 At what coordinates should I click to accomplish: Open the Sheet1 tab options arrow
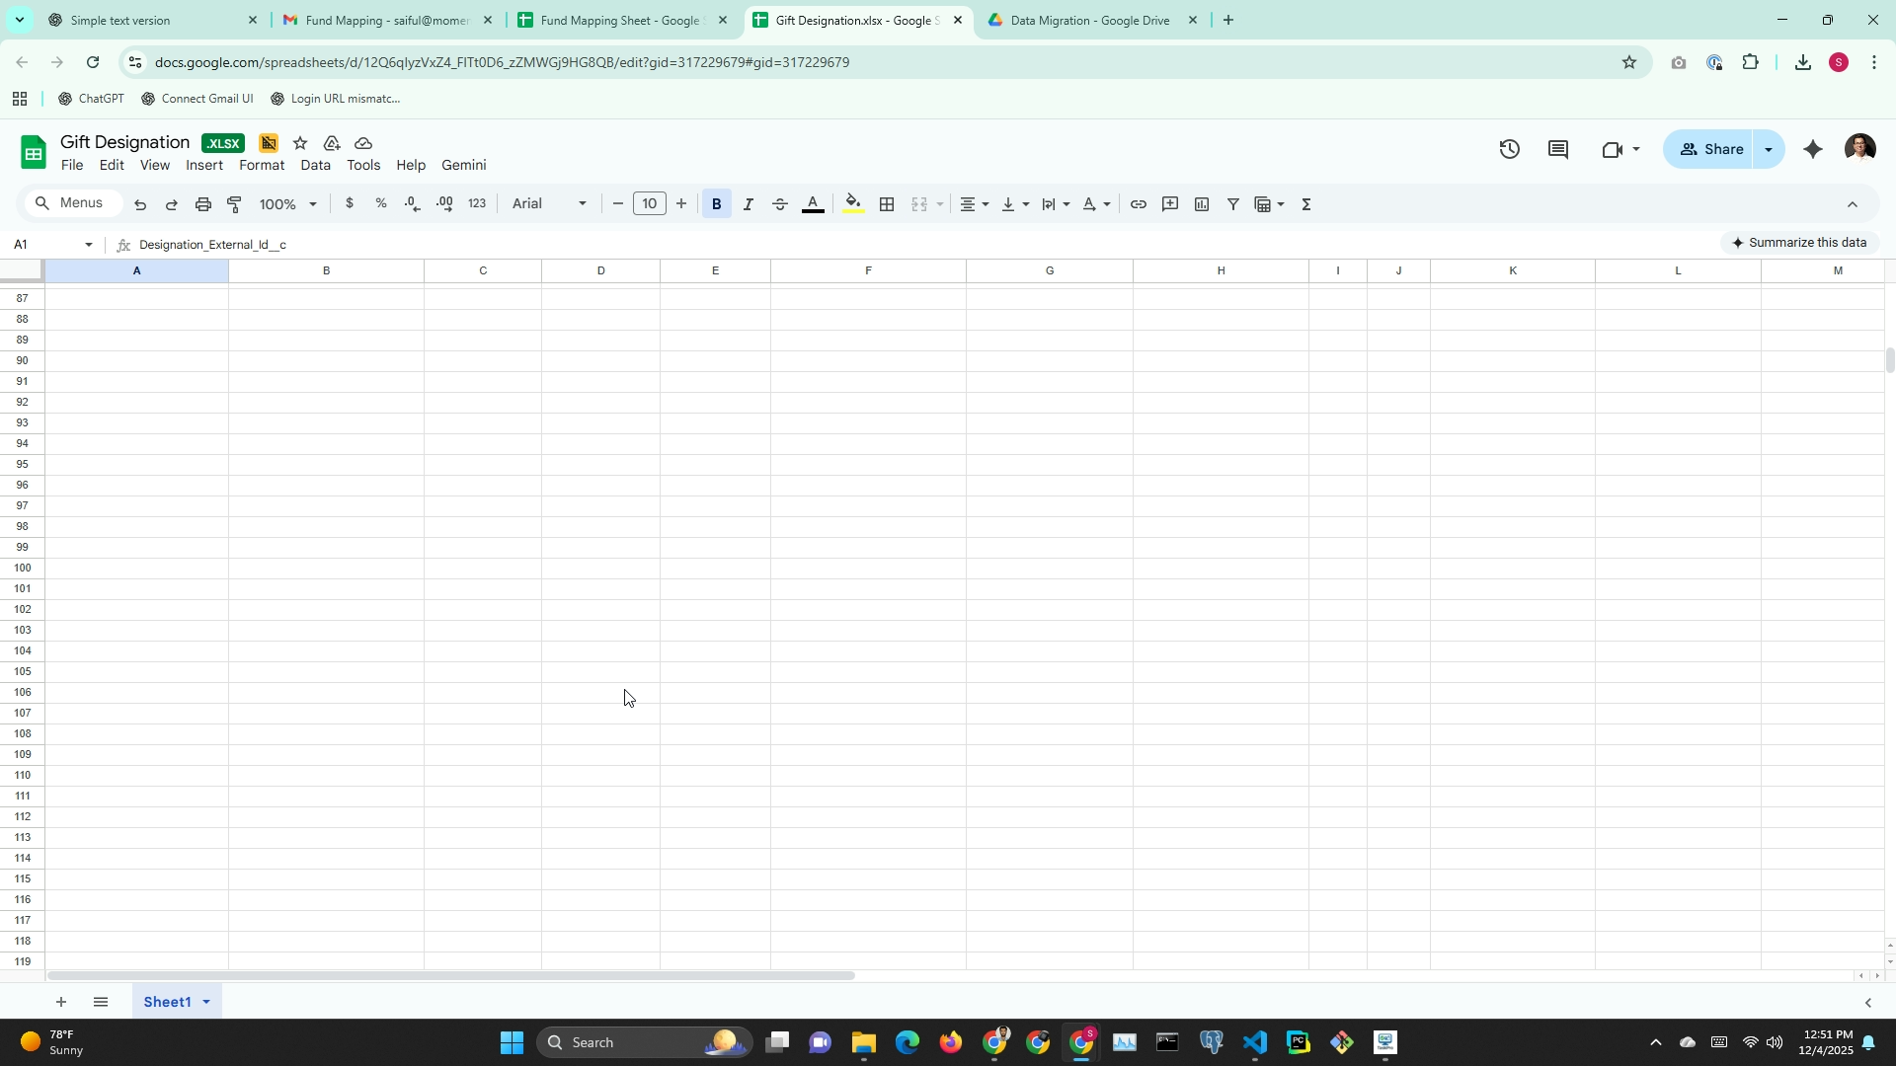[x=206, y=1002]
